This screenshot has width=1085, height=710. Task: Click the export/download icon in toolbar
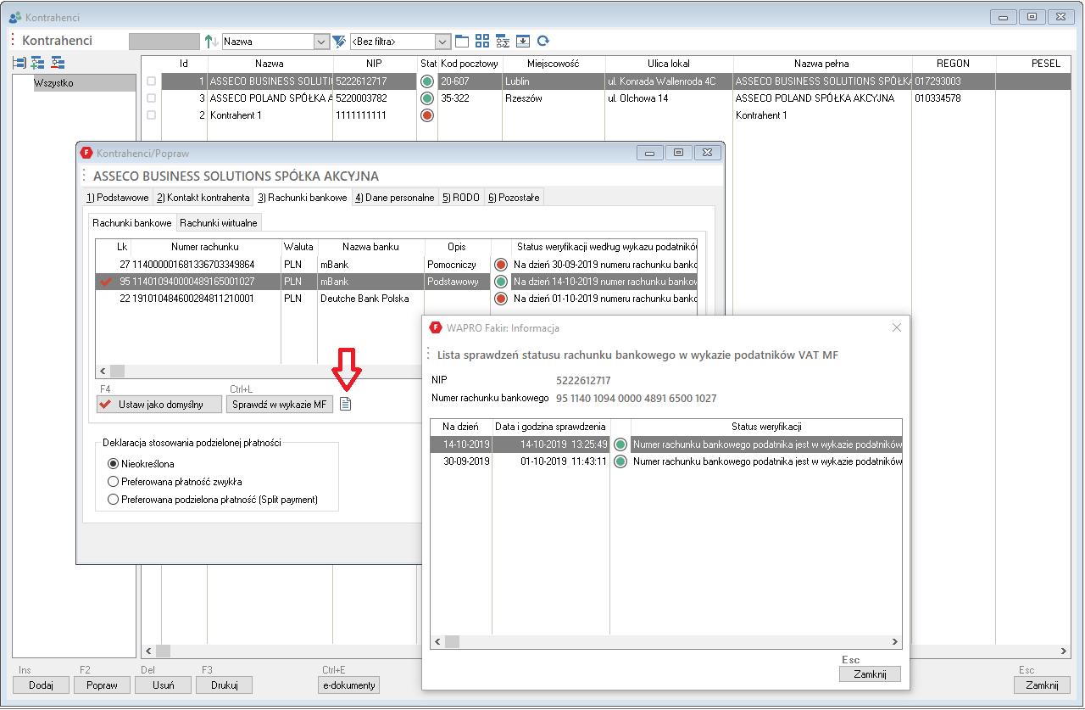pyautogui.click(x=523, y=41)
